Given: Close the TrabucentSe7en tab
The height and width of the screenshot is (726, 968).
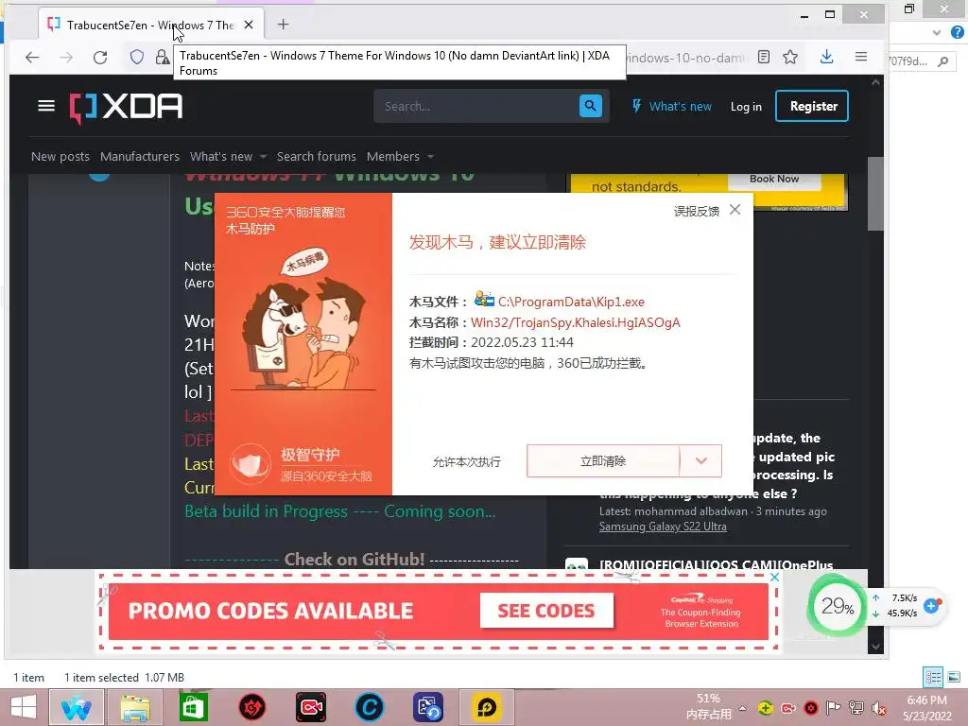Looking at the screenshot, I should [x=249, y=25].
